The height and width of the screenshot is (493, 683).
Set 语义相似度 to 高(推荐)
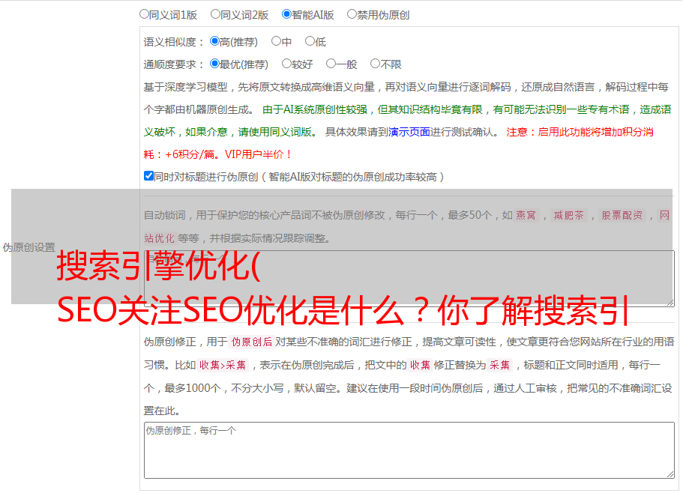click(215, 42)
